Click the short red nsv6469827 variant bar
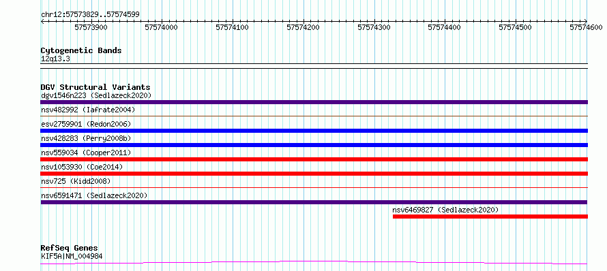 click(490, 217)
